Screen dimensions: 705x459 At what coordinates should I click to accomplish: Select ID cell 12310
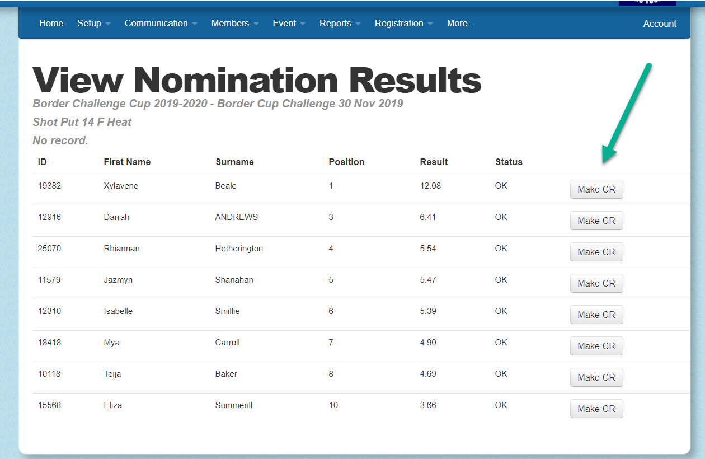[x=49, y=311]
